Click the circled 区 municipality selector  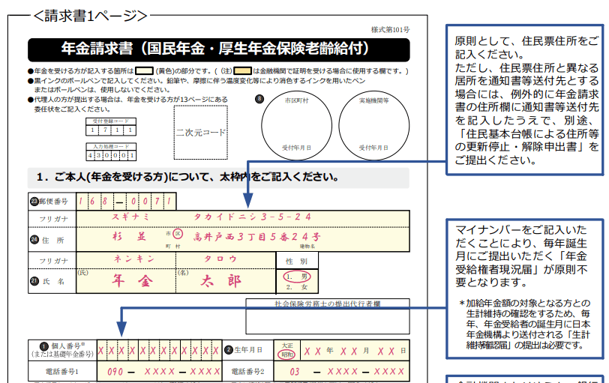click(178, 233)
